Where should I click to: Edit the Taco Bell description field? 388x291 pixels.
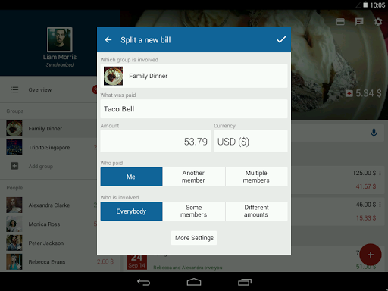(x=194, y=109)
